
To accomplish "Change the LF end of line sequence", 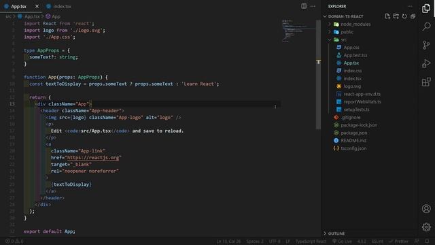I will (x=288, y=242).
